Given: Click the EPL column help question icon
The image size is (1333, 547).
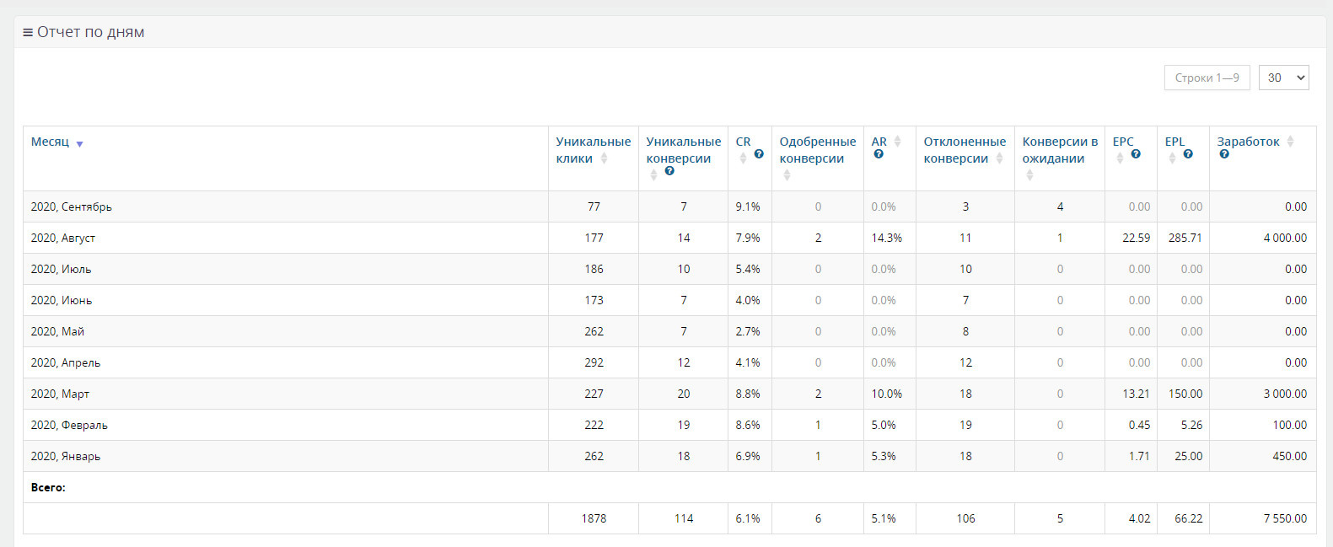Looking at the screenshot, I should pos(1188,154).
